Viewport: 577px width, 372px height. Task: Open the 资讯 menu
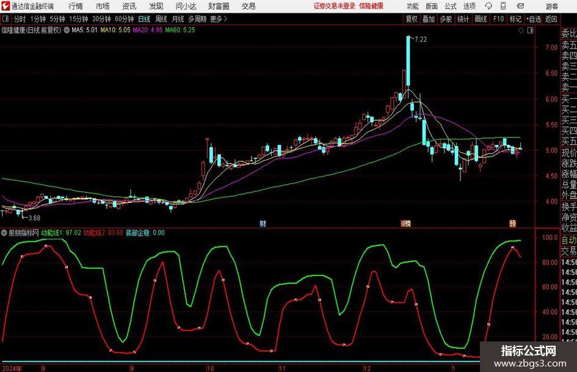pos(129,6)
